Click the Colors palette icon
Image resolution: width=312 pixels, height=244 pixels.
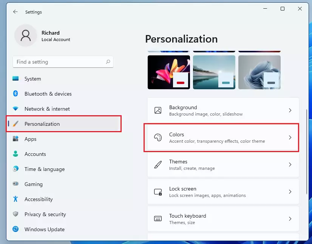pos(158,137)
